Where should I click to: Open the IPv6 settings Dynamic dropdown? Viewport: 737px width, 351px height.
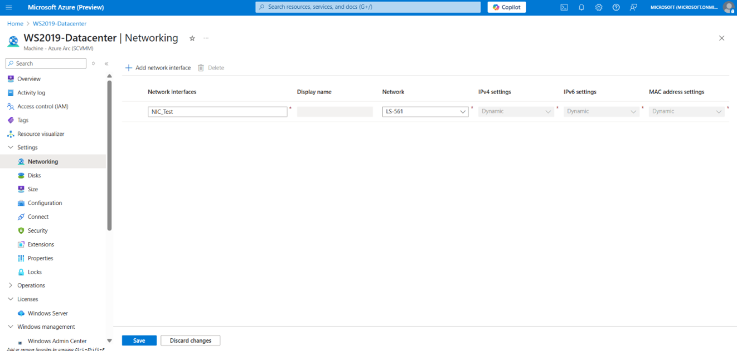(x=602, y=111)
